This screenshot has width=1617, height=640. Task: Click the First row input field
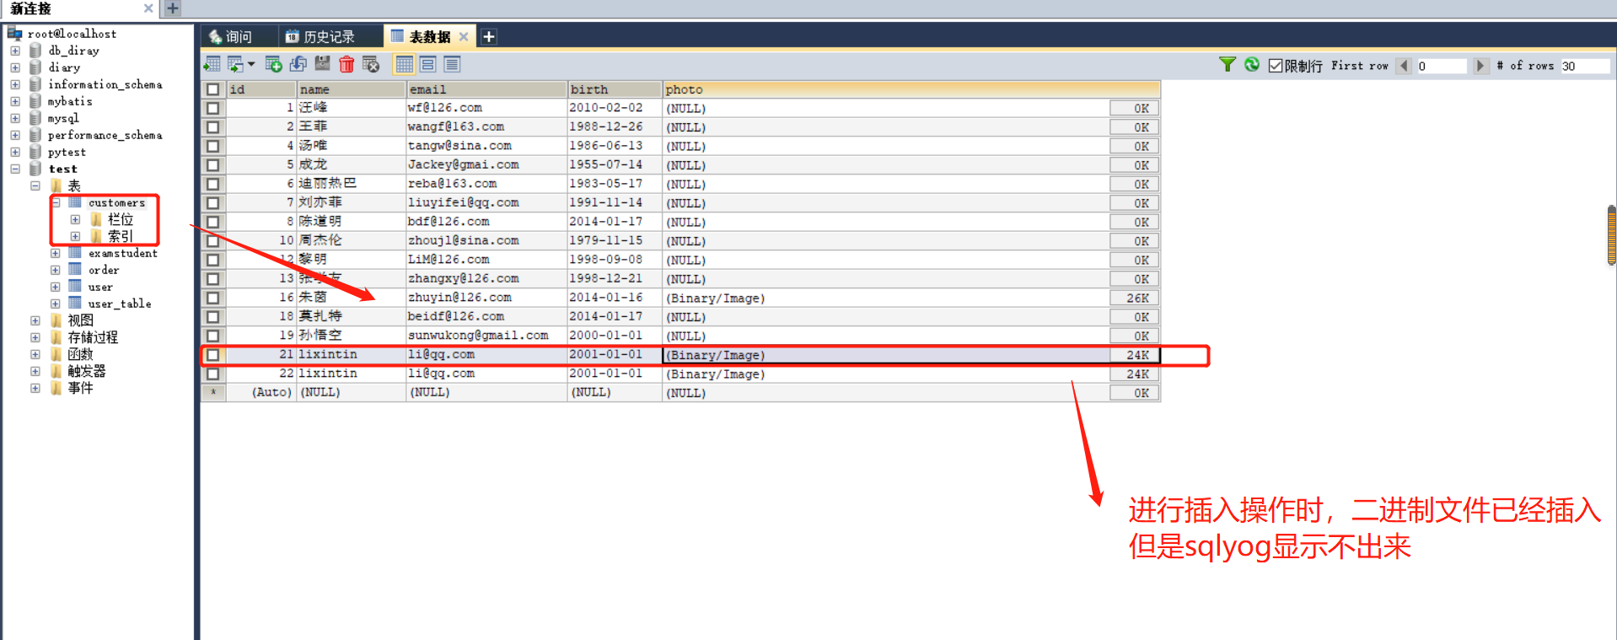[1441, 66]
